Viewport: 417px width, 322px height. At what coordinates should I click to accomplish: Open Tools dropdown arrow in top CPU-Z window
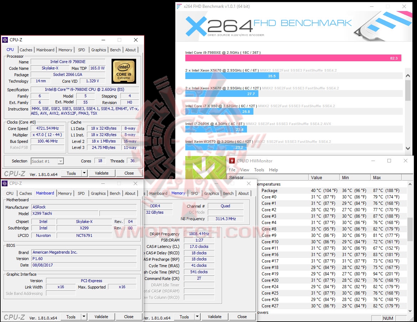click(84, 173)
